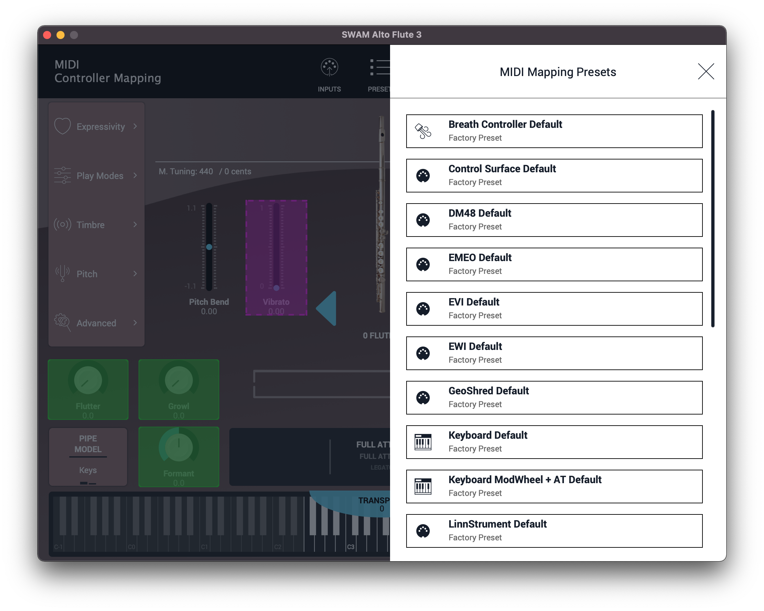Image resolution: width=764 pixels, height=611 pixels.
Task: Minimize the SWAM Alto Flute 3 window
Action: [60, 35]
